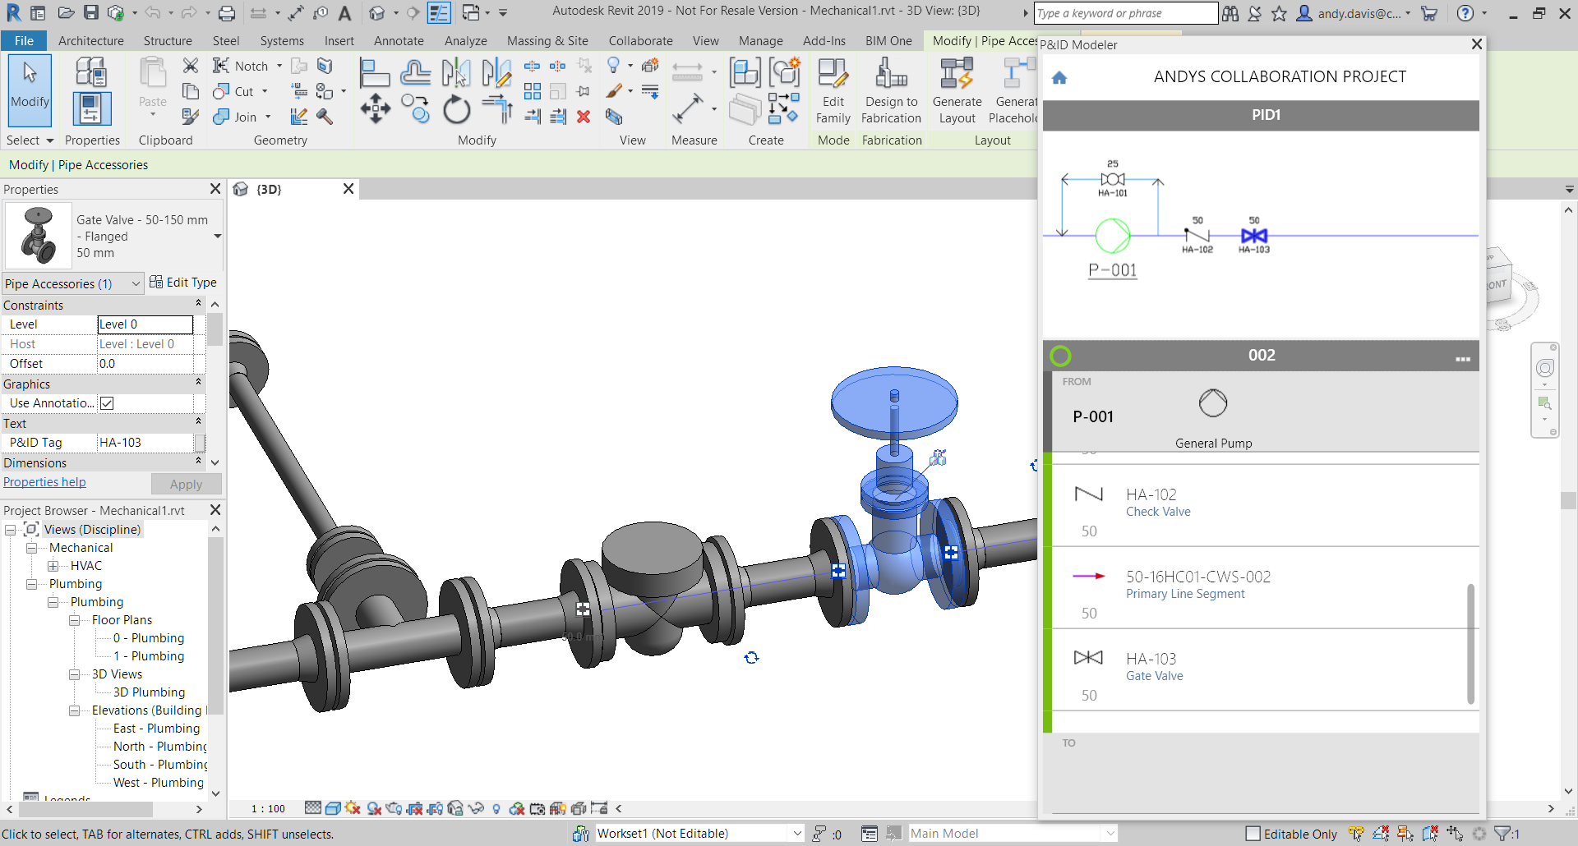The image size is (1578, 846).
Task: Expand the HVAC tree node
Action: coord(53,566)
